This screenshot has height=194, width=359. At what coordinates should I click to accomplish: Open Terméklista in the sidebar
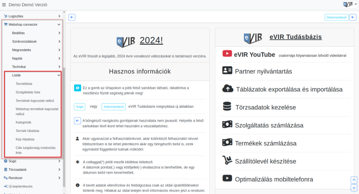click(x=24, y=84)
